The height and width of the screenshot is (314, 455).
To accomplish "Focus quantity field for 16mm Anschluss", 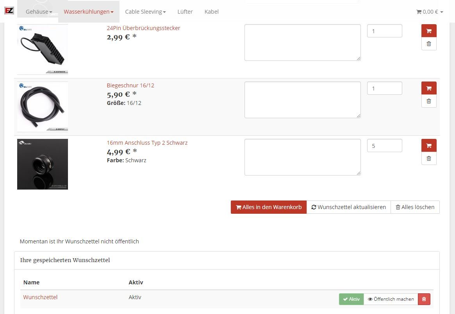I will tap(384, 145).
